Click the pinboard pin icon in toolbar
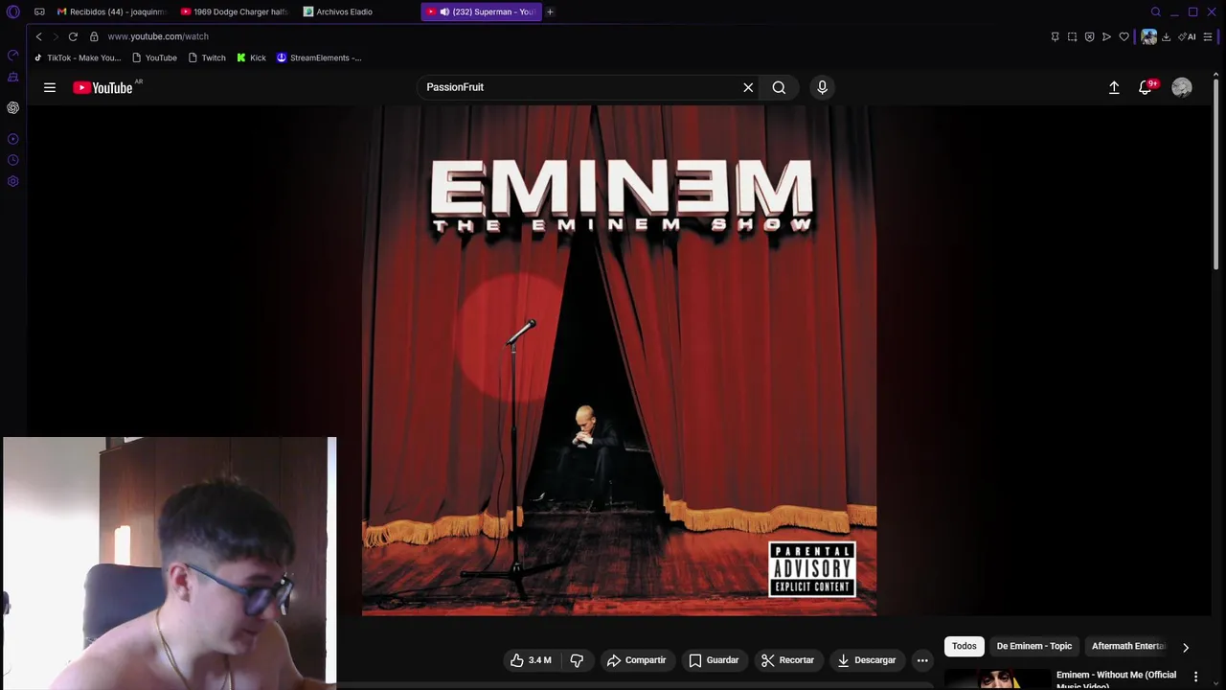Viewport: 1226px width, 690px height. pos(1055,36)
